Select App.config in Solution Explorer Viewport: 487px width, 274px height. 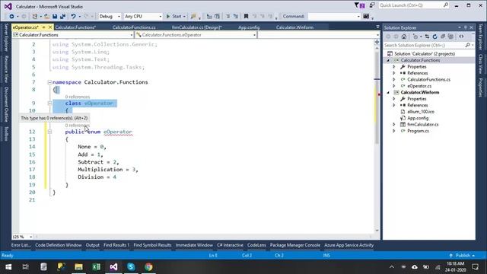(x=418, y=118)
